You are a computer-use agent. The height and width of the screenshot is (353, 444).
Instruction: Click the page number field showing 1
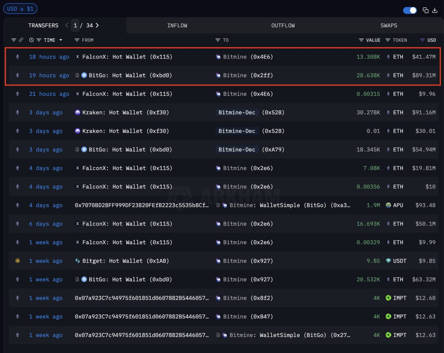click(x=75, y=25)
